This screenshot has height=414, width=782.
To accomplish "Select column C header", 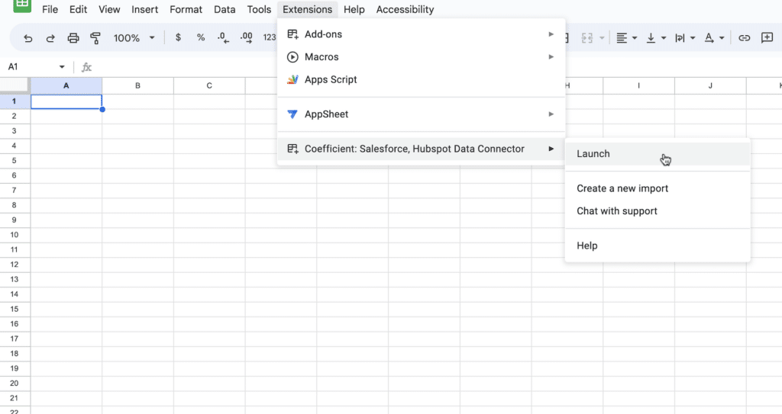I will pyautogui.click(x=209, y=85).
